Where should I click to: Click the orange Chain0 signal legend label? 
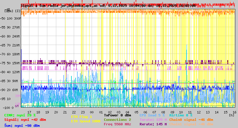tap(191, 120)
